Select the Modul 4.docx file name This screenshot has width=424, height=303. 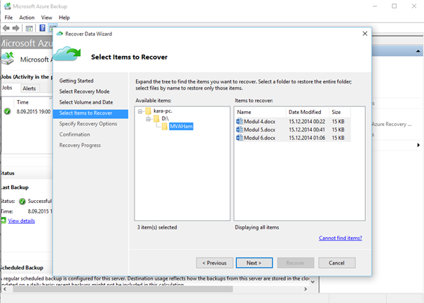click(x=259, y=122)
